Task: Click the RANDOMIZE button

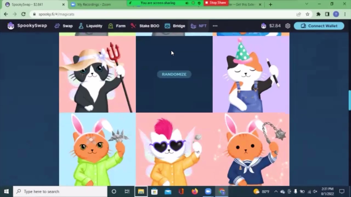Action: pyautogui.click(x=174, y=74)
